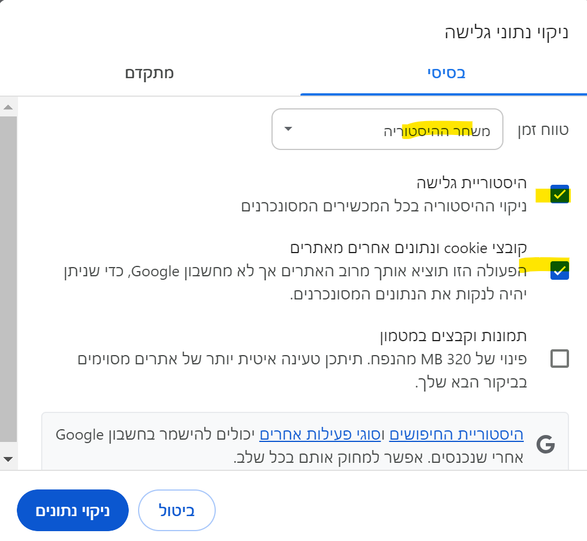
Task: Click the ניקוי נתוני גלישה dialog title
Action: tap(505, 32)
